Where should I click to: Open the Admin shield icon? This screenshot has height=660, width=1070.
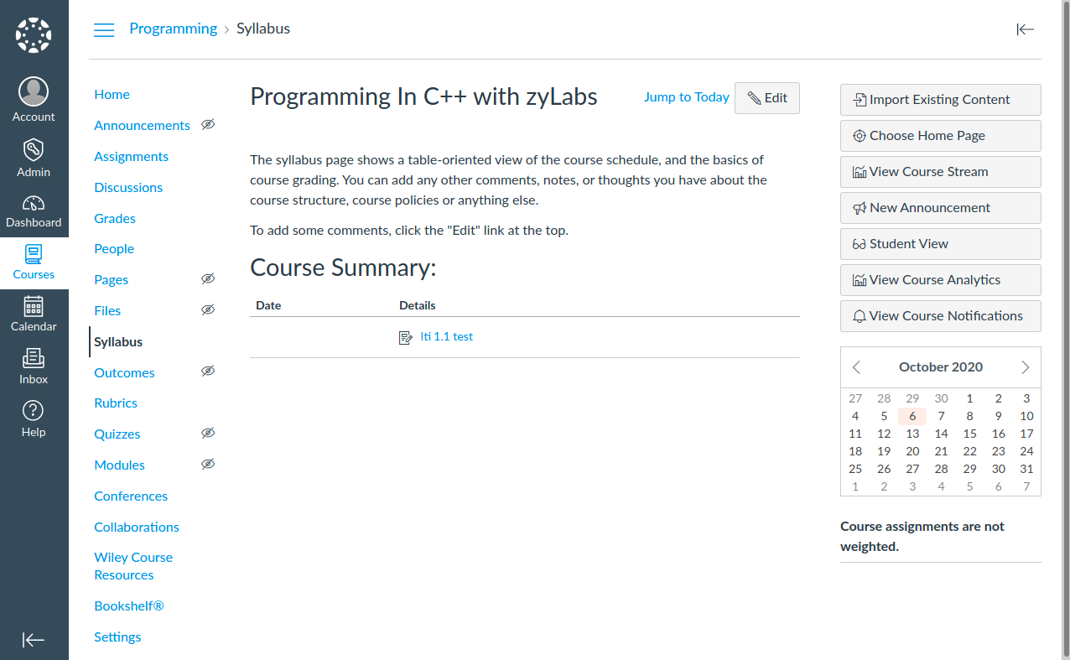click(x=34, y=151)
